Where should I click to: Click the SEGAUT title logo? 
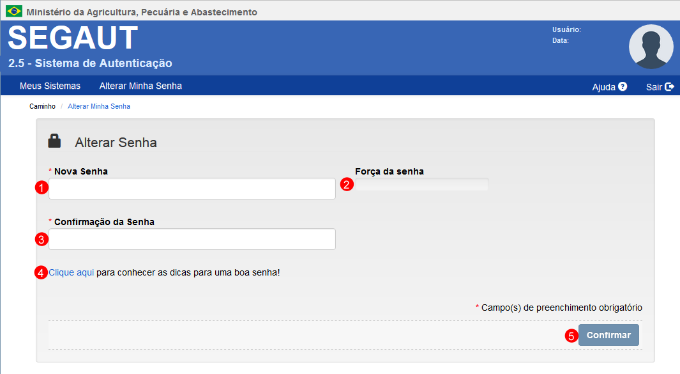click(73, 38)
